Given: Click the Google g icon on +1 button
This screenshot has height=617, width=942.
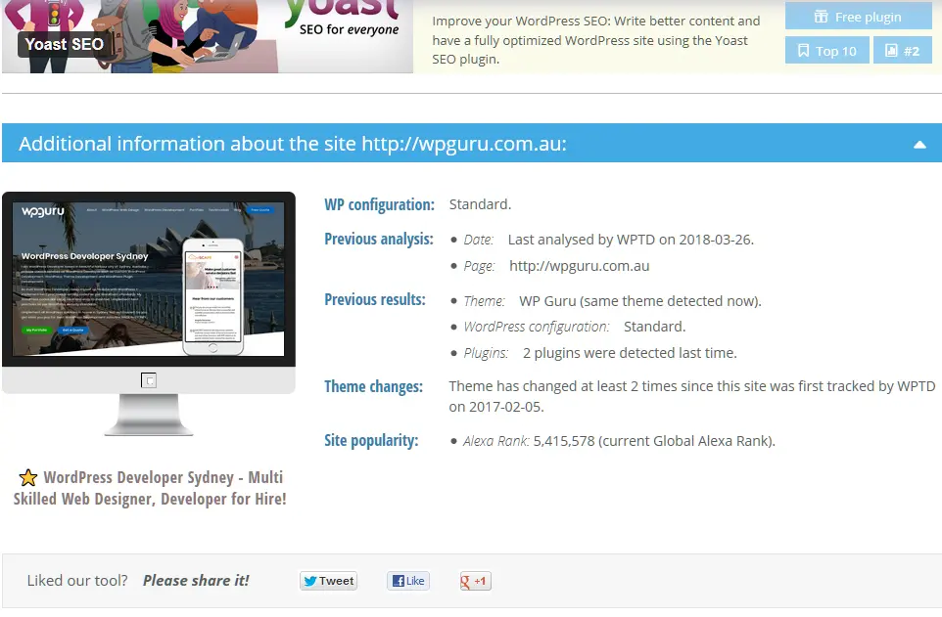Looking at the screenshot, I should (467, 580).
